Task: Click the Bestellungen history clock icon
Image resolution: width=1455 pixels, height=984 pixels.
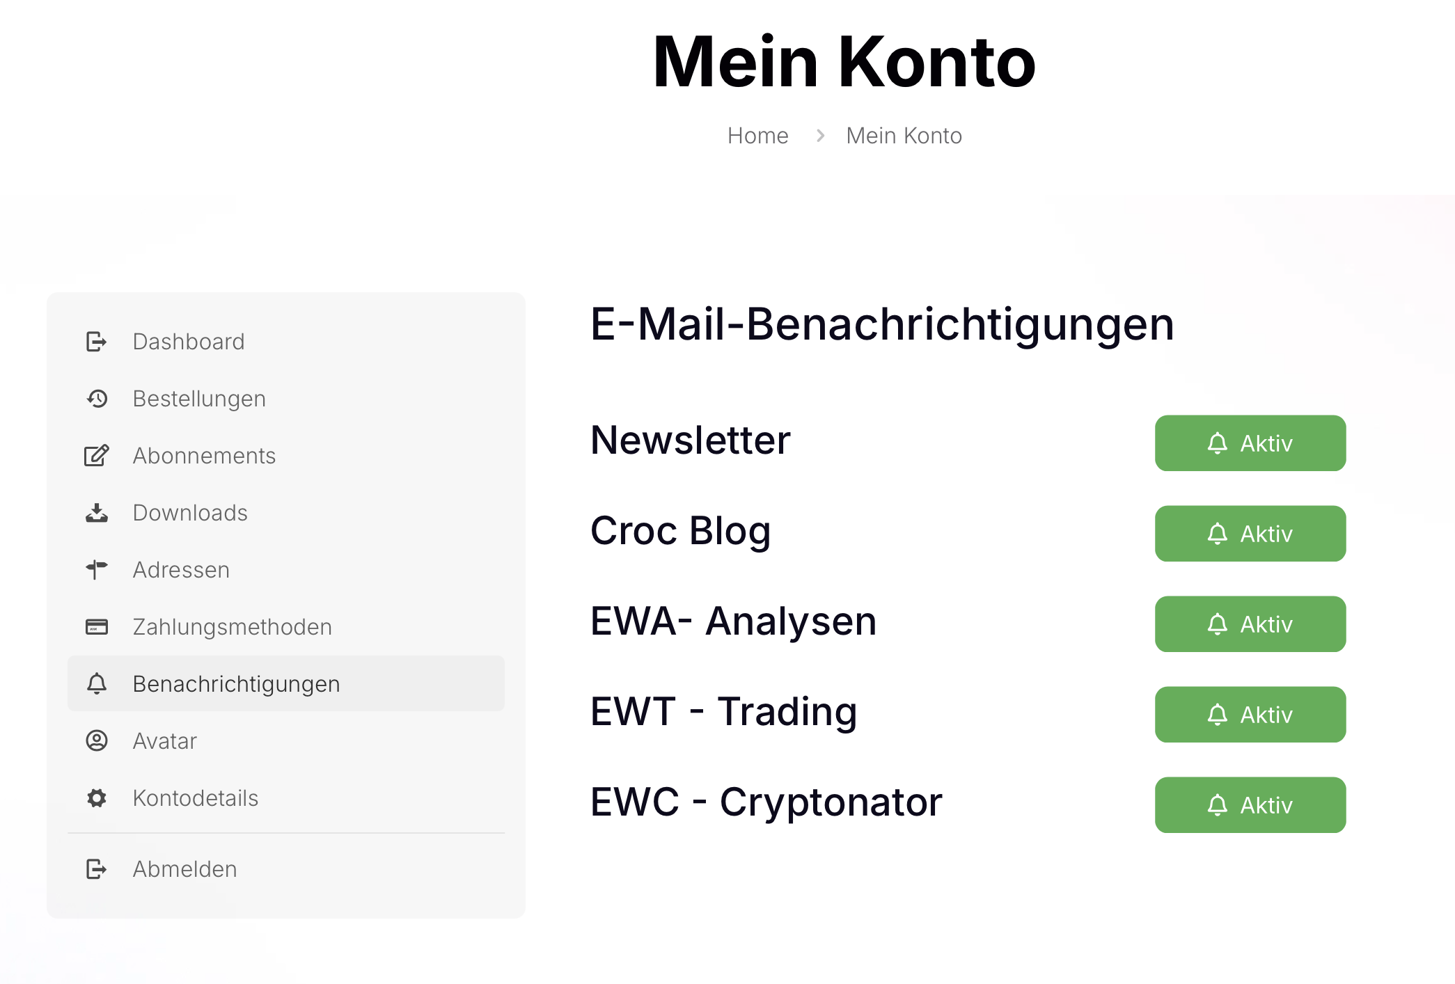Action: pyautogui.click(x=96, y=399)
